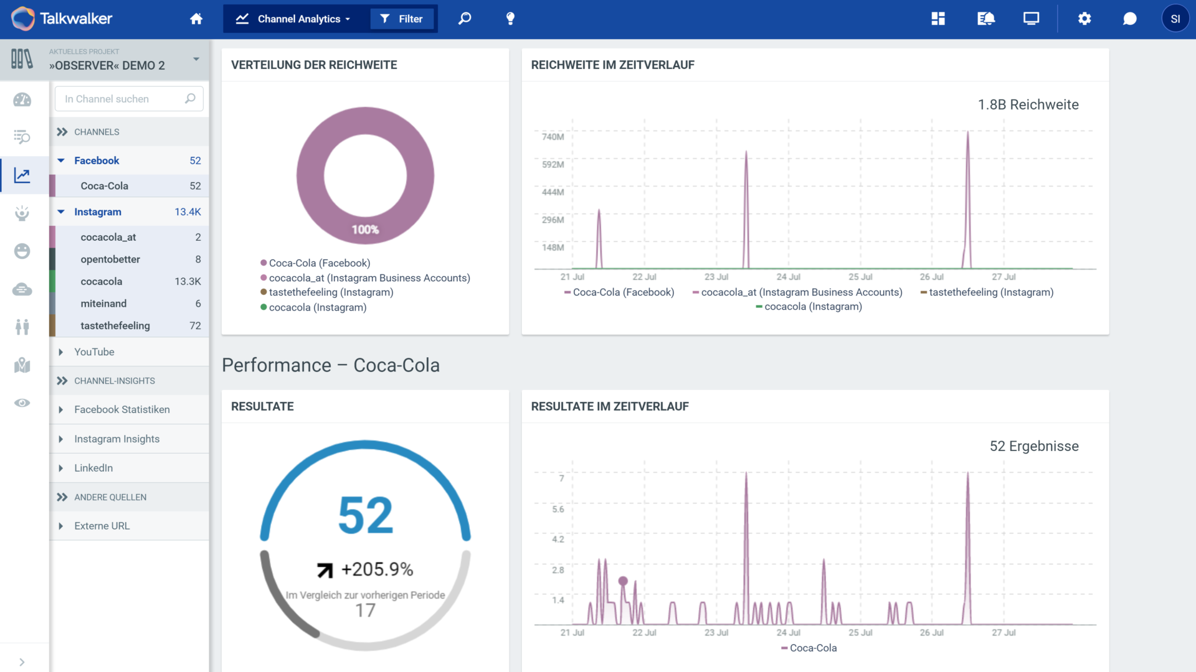
Task: Open the cloud themes sidebar icon
Action: coord(22,290)
